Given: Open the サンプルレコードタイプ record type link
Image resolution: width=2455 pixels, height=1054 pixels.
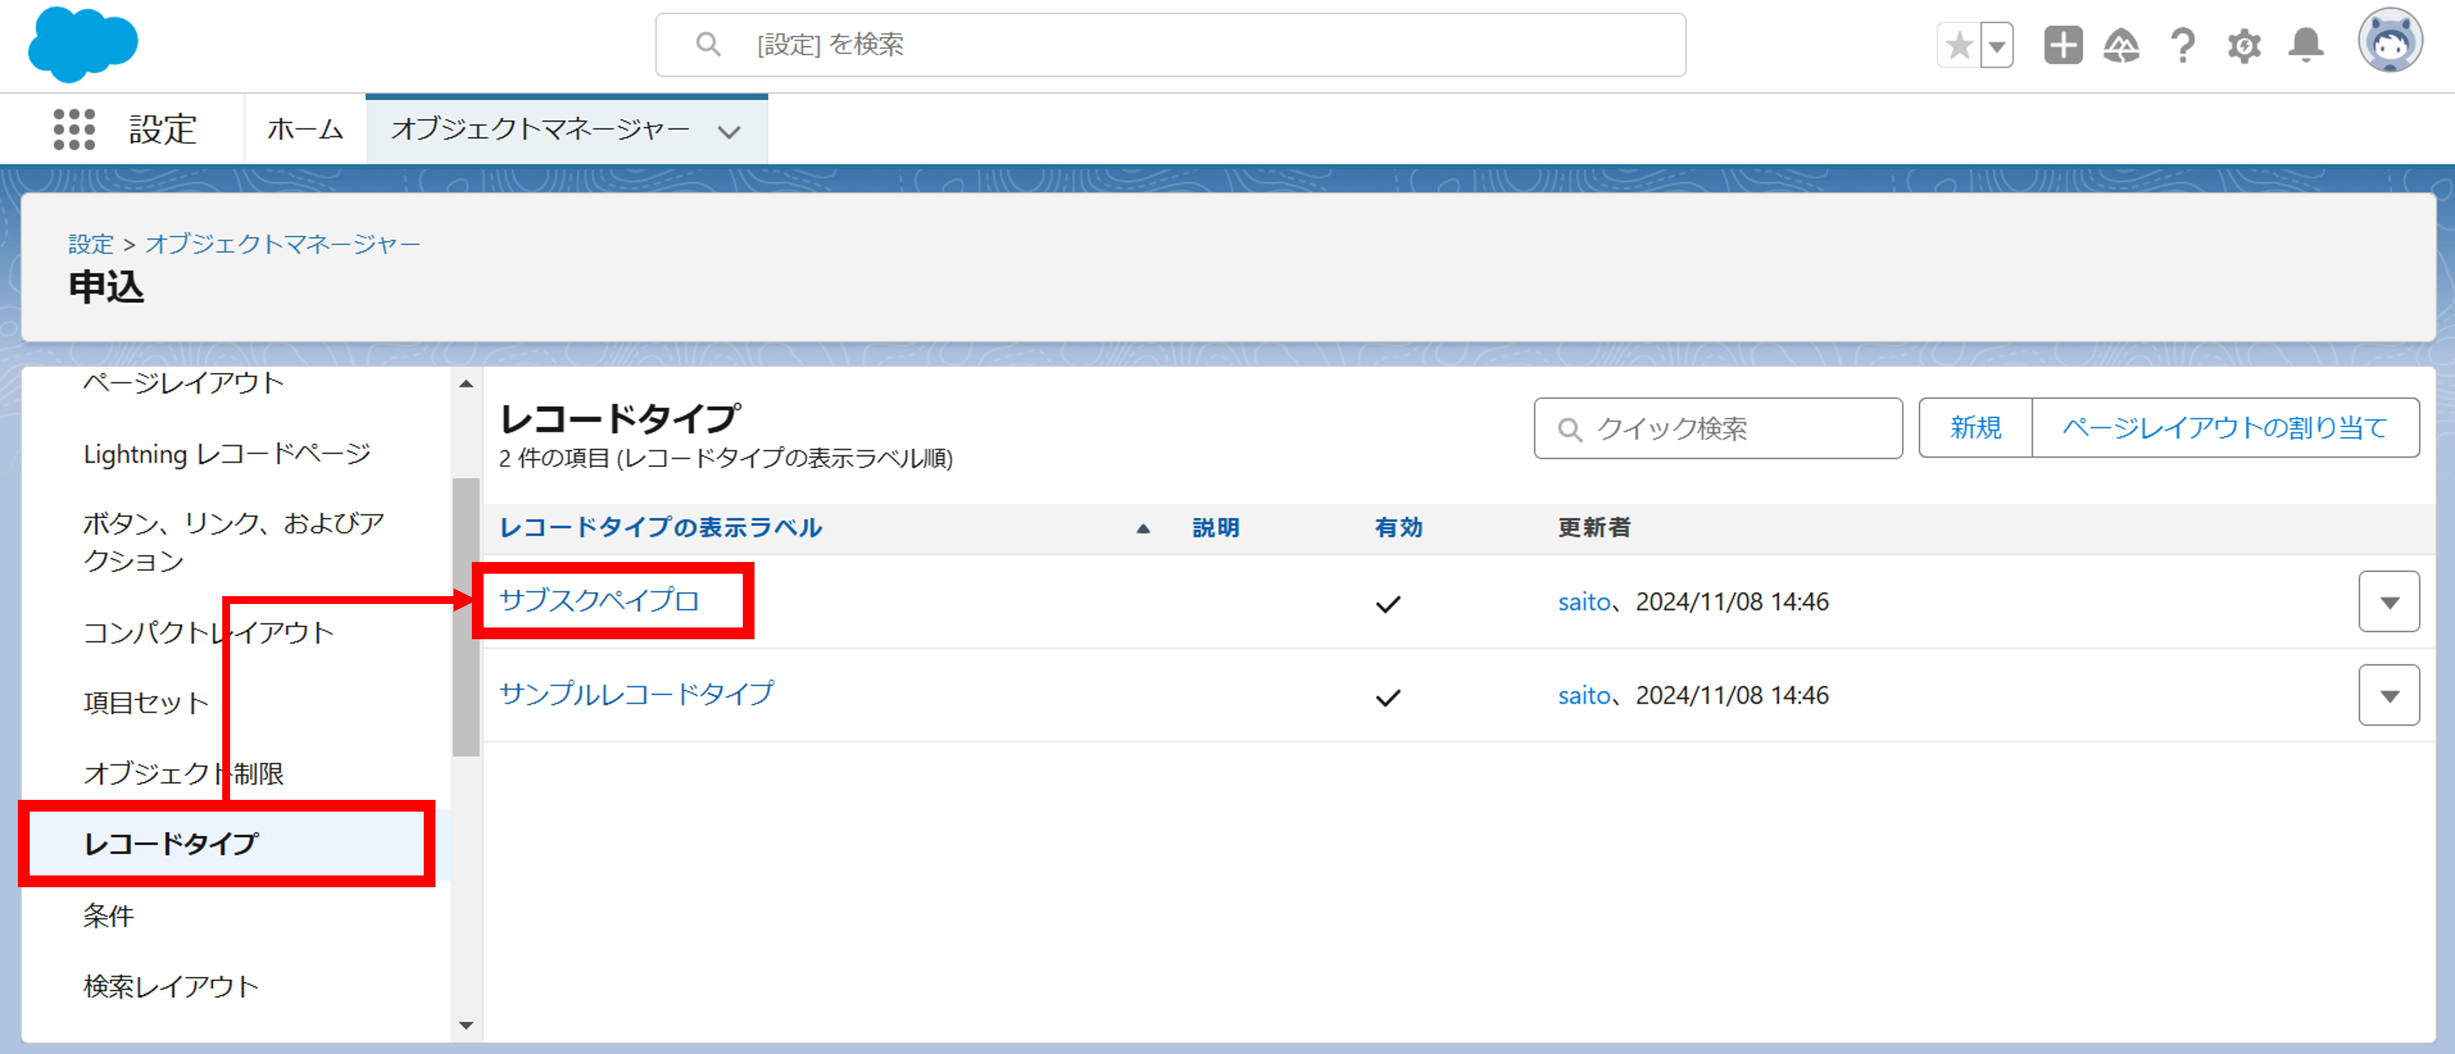Looking at the screenshot, I should pos(636,693).
